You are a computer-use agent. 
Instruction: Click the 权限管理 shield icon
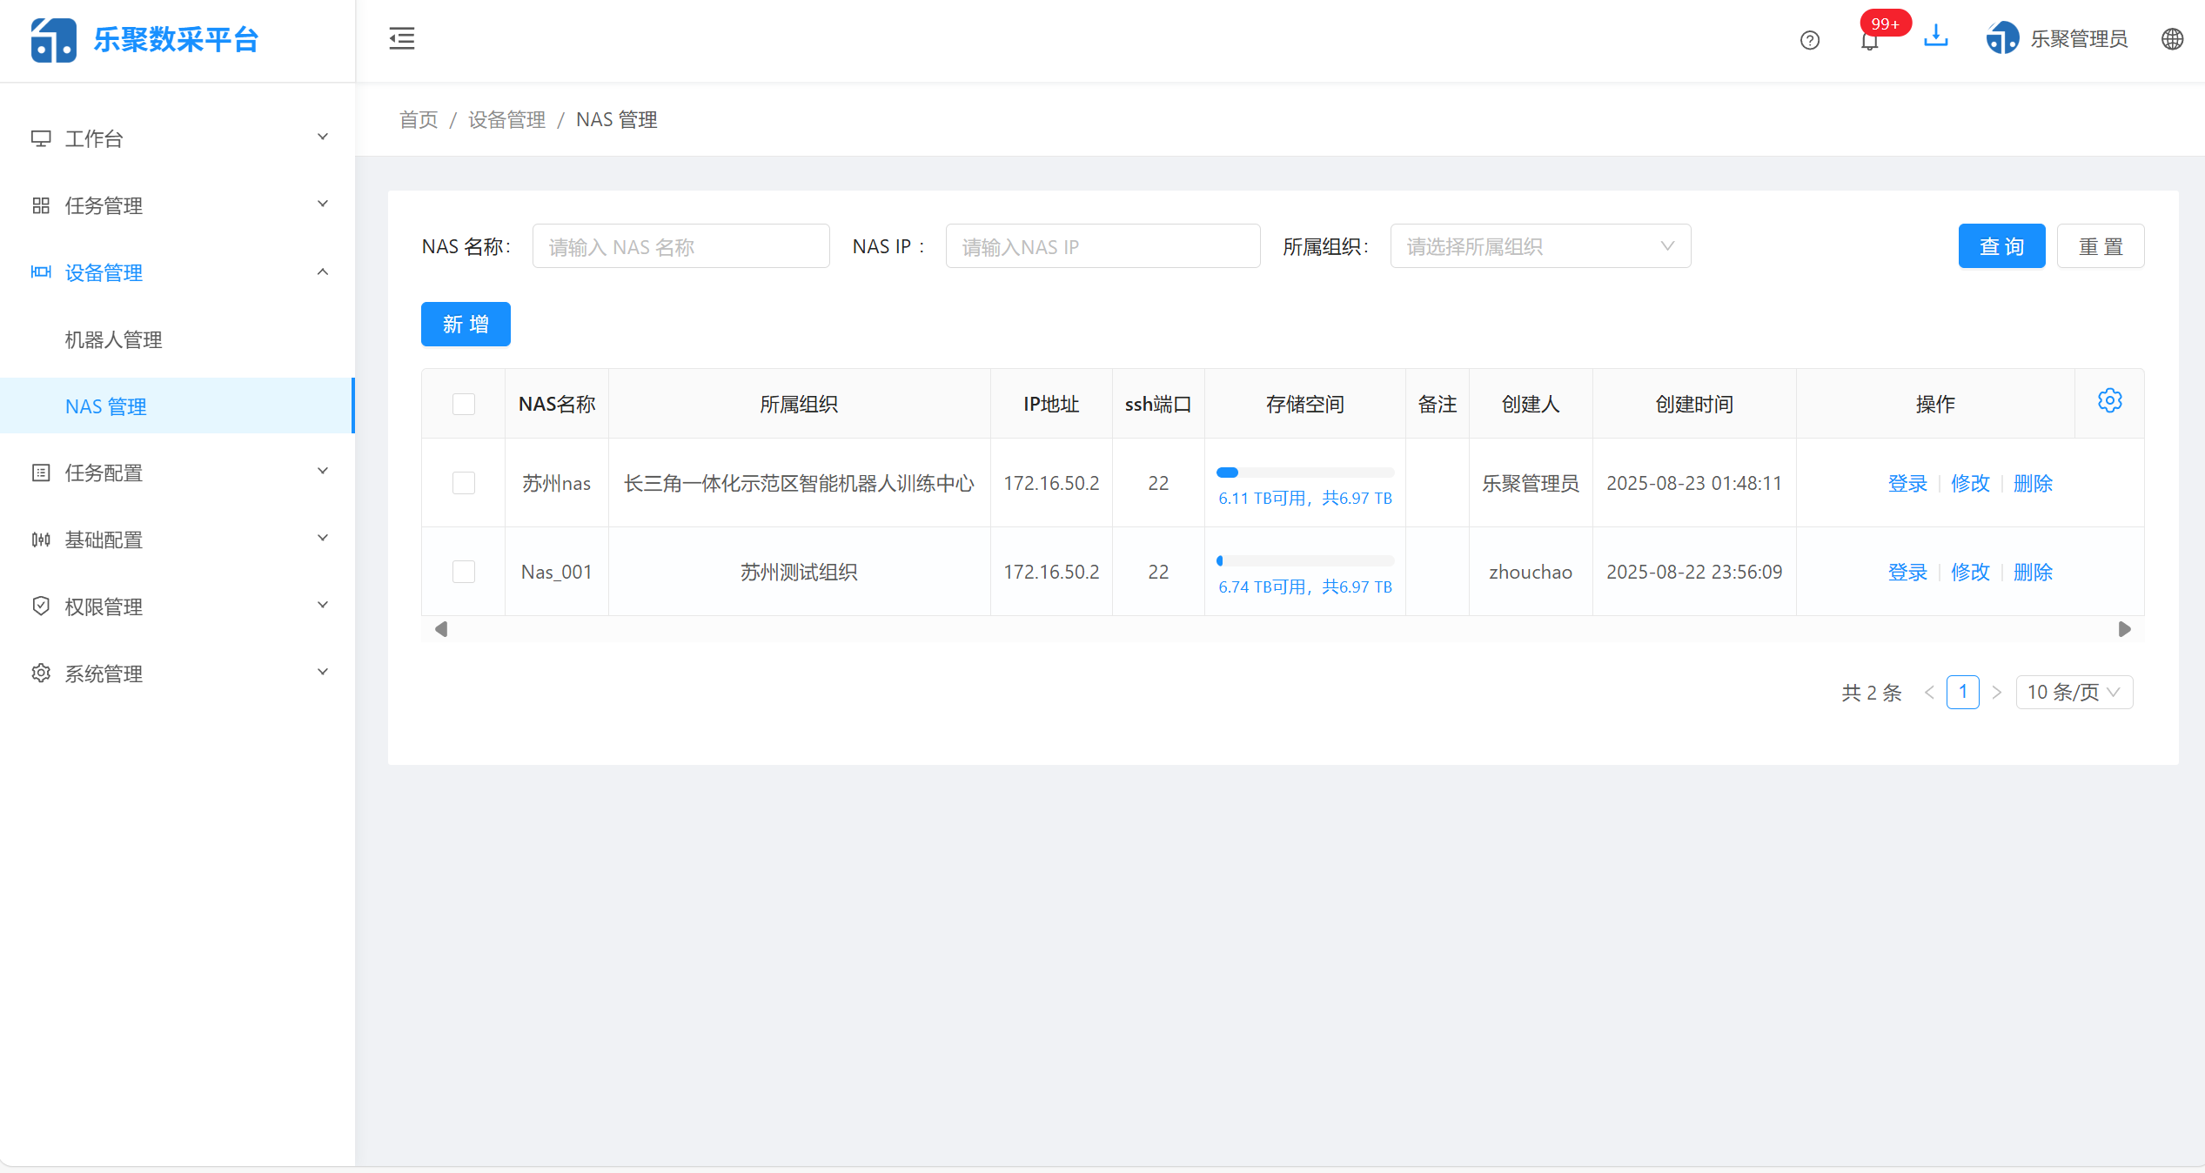(41, 607)
